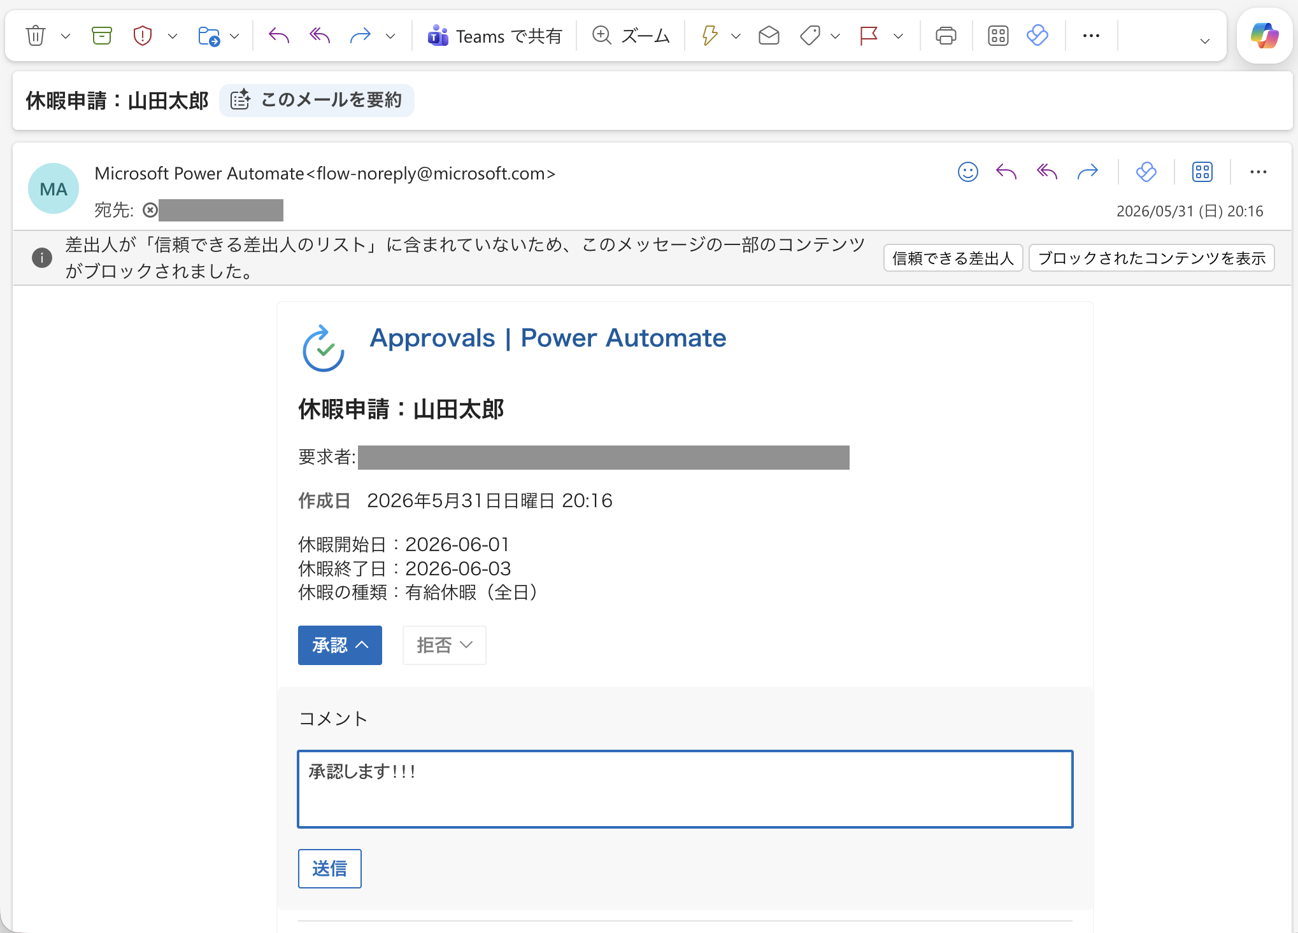Expand the tag categories dropdown

click(836, 36)
